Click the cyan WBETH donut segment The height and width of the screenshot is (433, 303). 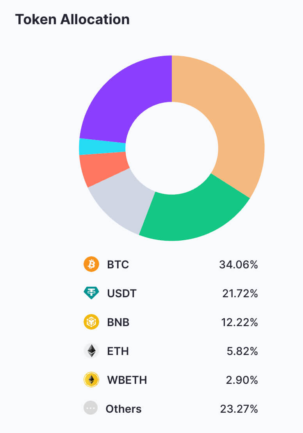pyautogui.click(x=102, y=147)
